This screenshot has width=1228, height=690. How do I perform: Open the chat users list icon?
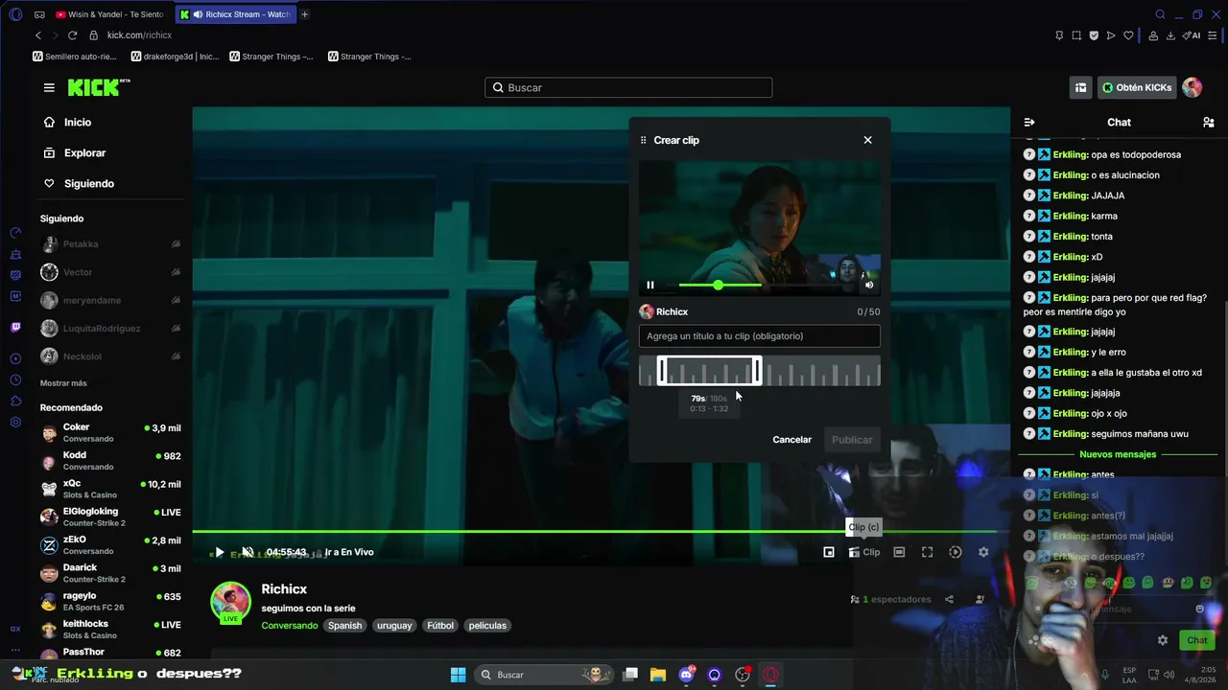[x=1209, y=123]
